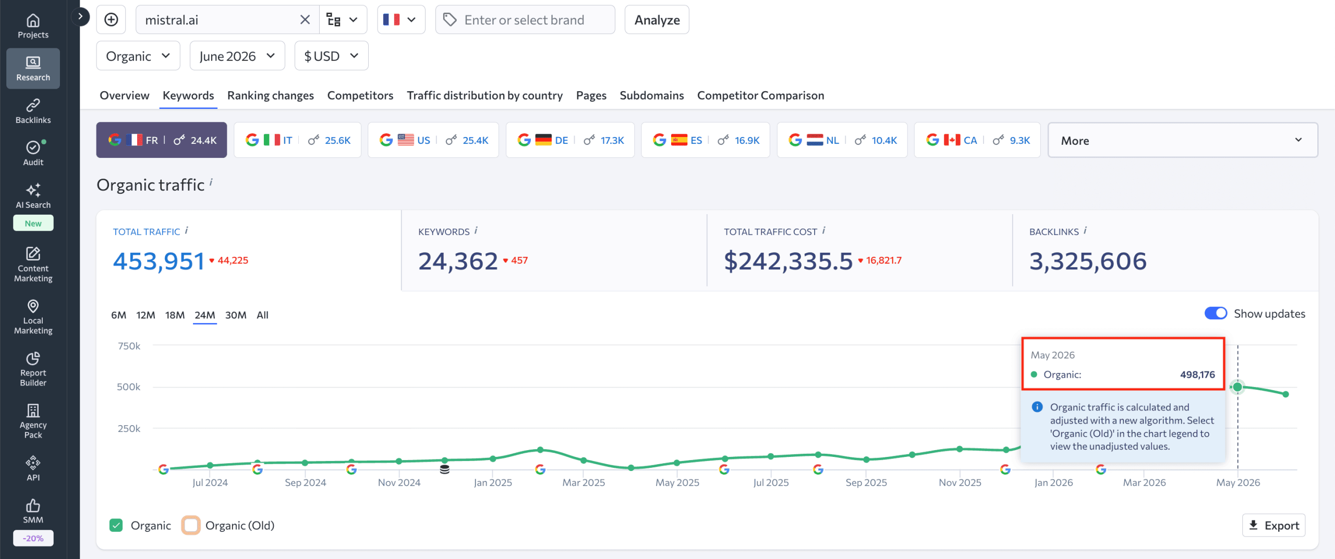The height and width of the screenshot is (559, 1335).
Task: Select the Google ES 16.9K database
Action: pyautogui.click(x=706, y=140)
